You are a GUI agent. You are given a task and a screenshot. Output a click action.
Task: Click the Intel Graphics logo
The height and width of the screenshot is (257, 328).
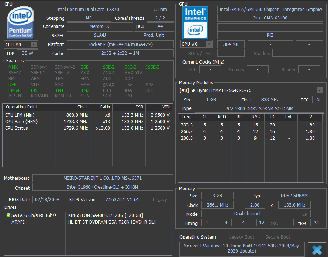tap(195, 23)
